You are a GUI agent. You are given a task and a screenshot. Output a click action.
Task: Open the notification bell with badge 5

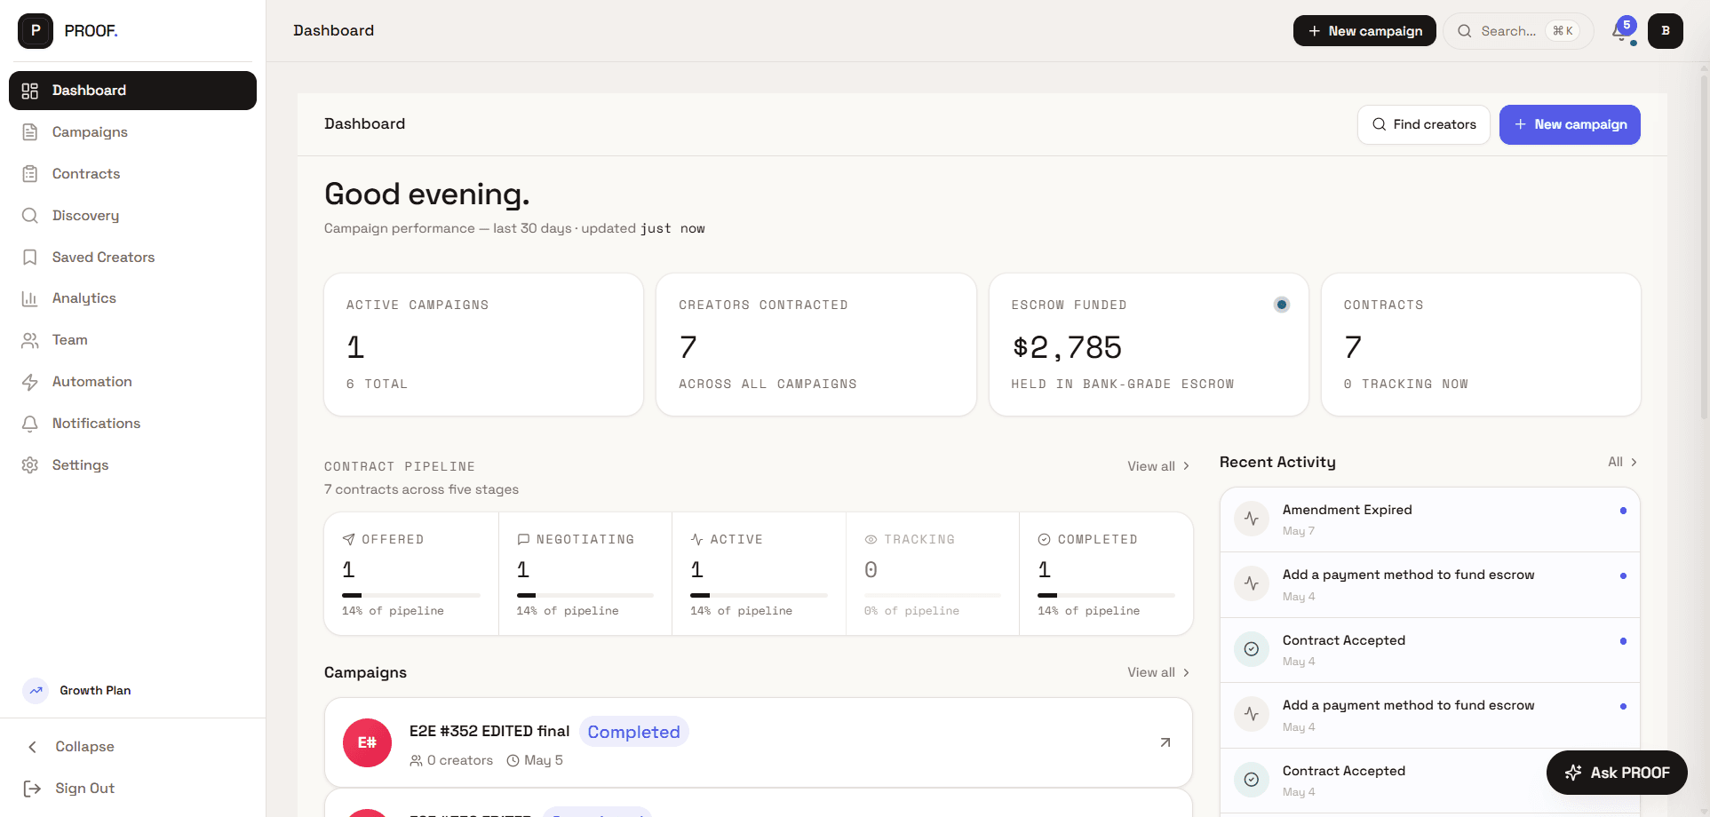1621,31
